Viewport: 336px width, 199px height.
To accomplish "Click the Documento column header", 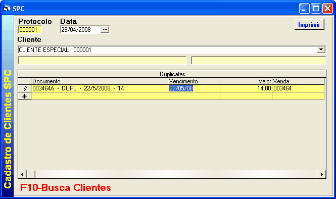I will point(100,81).
